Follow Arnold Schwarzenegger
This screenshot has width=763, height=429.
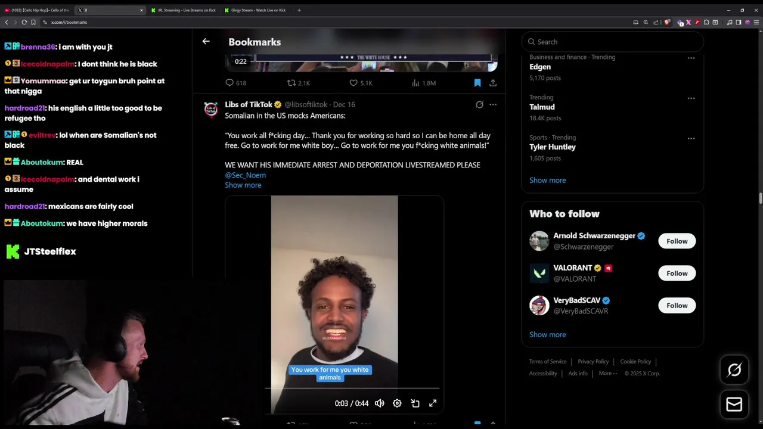tap(677, 241)
